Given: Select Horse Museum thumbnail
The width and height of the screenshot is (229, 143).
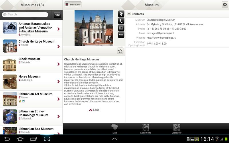Looking at the screenshot, I should point(10,82).
